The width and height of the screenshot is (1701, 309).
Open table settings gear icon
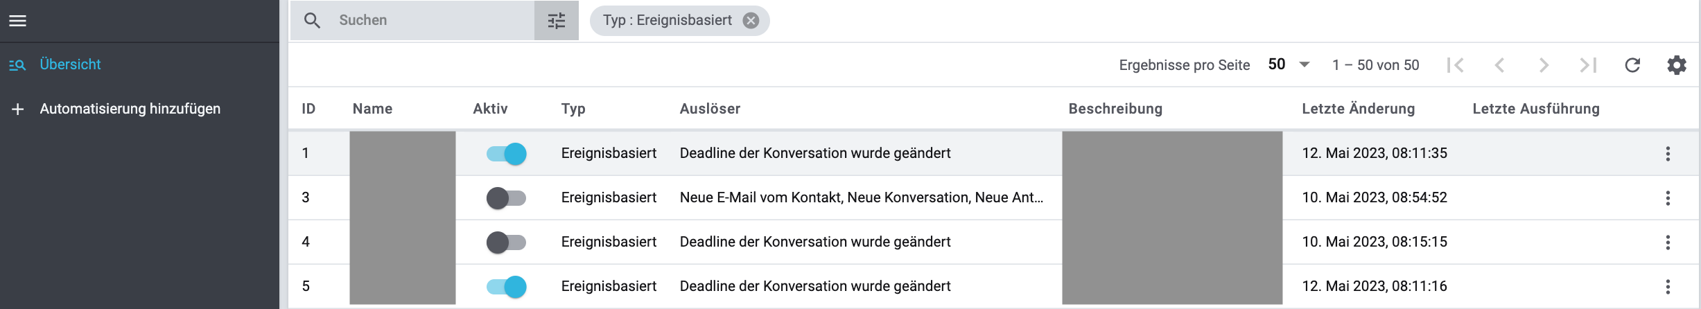pyautogui.click(x=1677, y=65)
